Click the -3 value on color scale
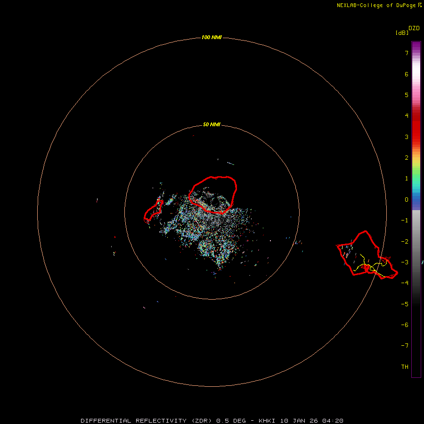 click(x=405, y=262)
